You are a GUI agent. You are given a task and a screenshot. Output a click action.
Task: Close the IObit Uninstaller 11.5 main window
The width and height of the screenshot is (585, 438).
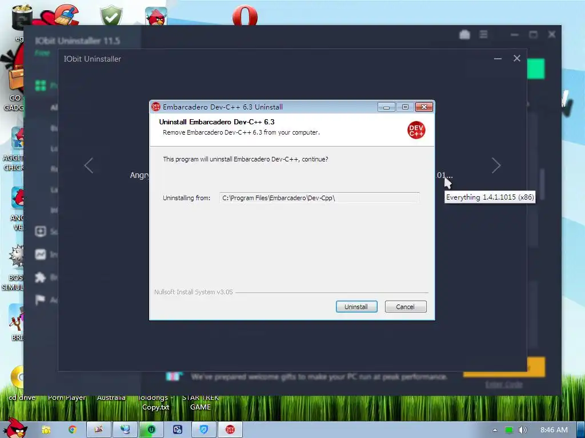[552, 34]
